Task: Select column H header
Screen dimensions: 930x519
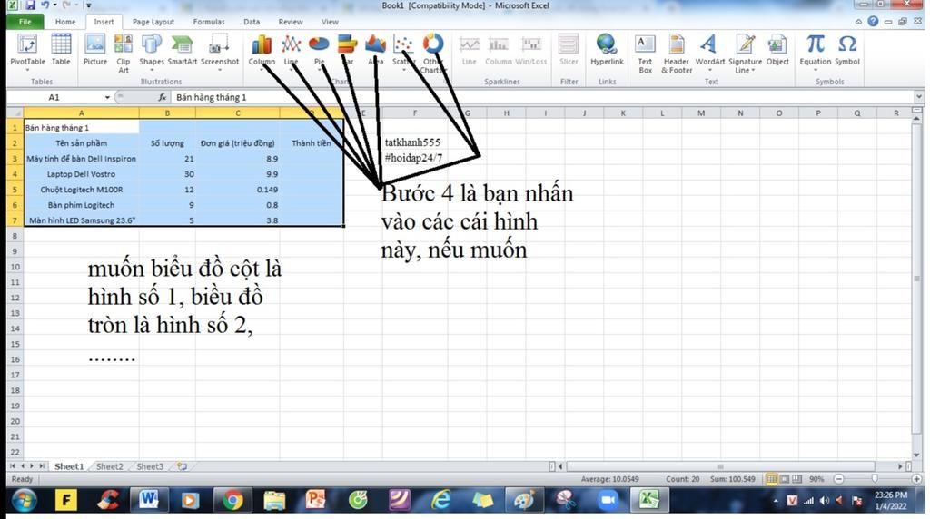Action: tap(507, 113)
